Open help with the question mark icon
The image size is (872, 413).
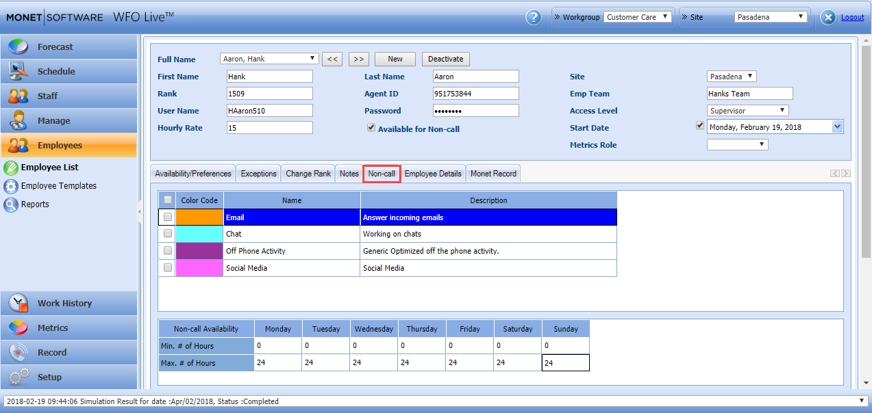coord(534,18)
